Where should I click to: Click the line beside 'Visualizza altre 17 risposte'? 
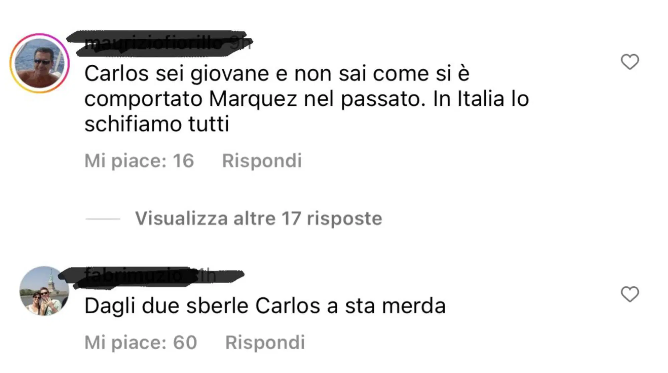pos(103,219)
